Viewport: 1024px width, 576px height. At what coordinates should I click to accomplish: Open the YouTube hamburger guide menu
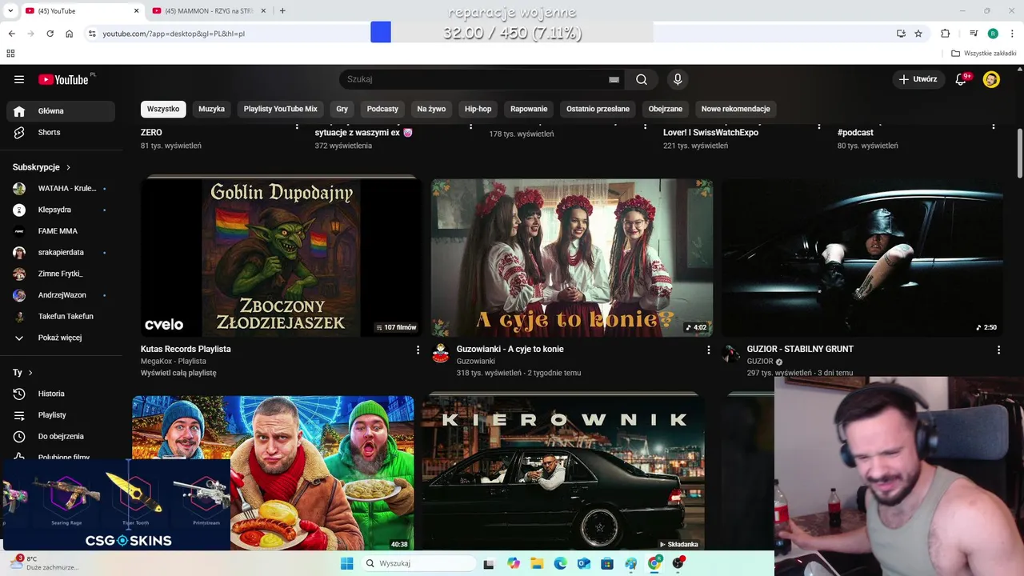[19, 79]
